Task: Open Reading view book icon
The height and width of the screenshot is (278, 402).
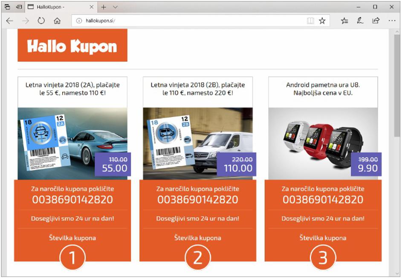Action: click(310, 20)
